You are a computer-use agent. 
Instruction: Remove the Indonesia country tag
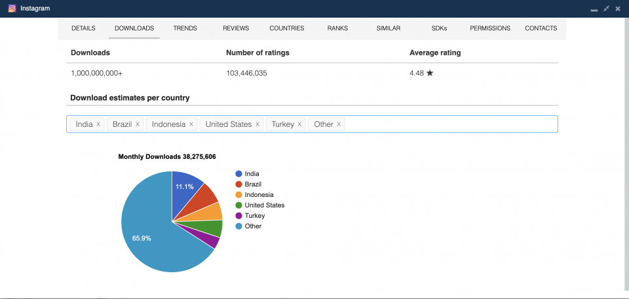[x=191, y=124]
